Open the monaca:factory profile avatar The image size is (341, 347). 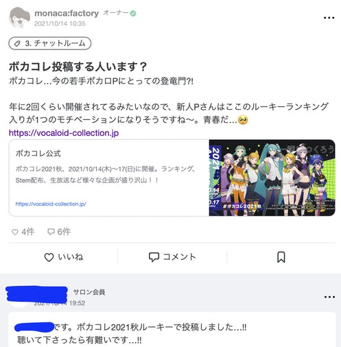[19, 18]
